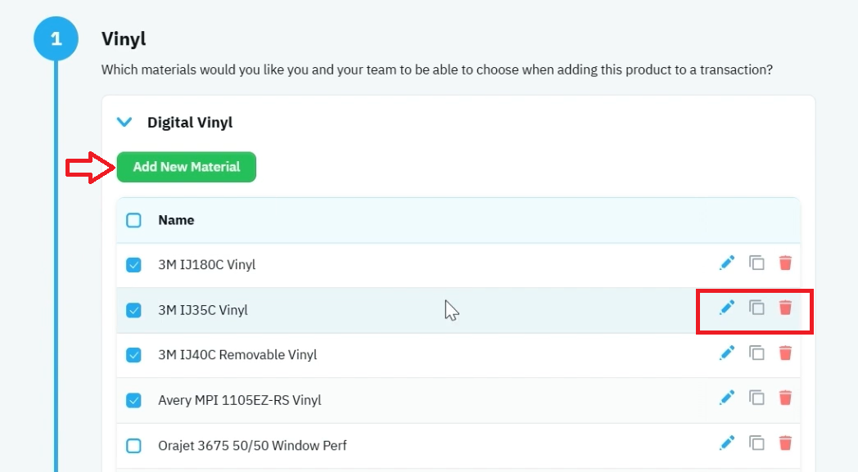858x472 pixels.
Task: Delete Avery MPI 1105EZ-RS Vinyl material
Action: point(785,398)
